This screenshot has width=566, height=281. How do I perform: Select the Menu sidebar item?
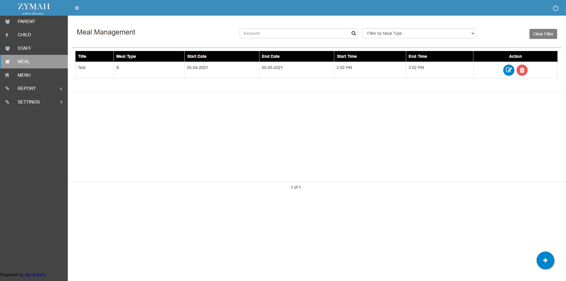(24, 75)
